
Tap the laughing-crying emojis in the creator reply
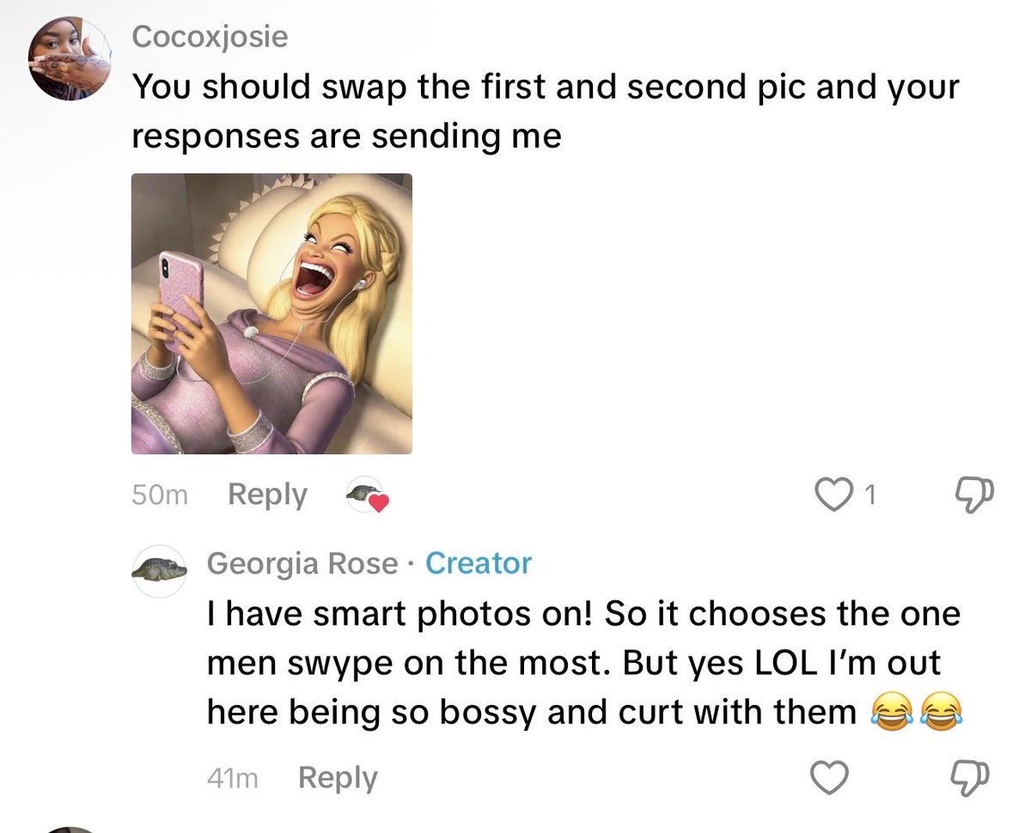click(x=917, y=712)
